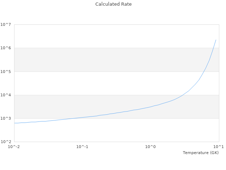Screen dimensions: 226x170
Task: Click the 10^7 y-axis tick label
Action: (6, 25)
